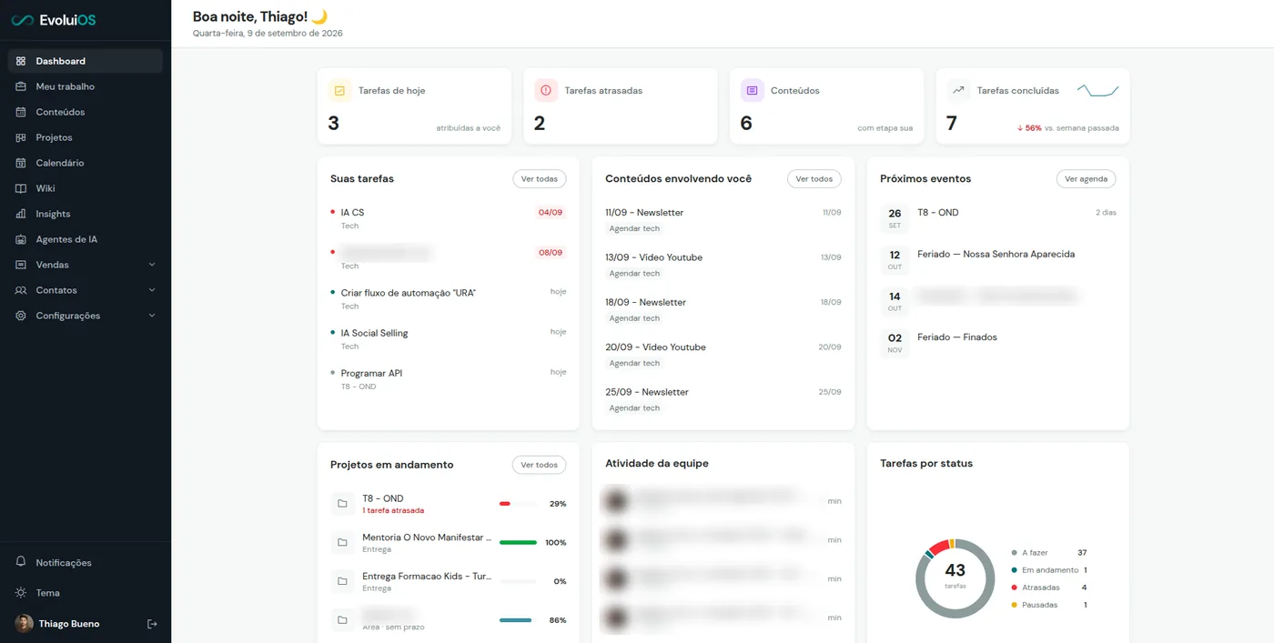1274x643 pixels.
Task: Click Ver todos in Conteúdos envolvendo você
Action: pos(814,179)
